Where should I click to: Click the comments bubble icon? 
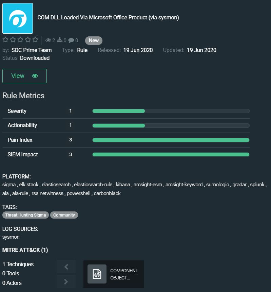point(71,40)
